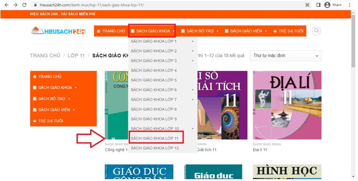This screenshot has width=358, height=181.
Task: Click the HIEUSACH24H logo
Action: coord(58,31)
